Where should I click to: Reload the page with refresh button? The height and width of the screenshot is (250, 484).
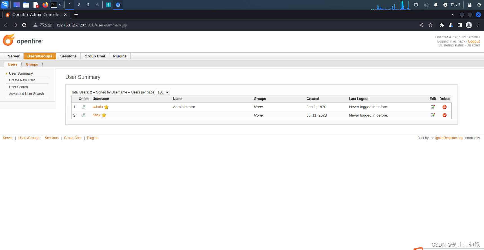tap(24, 25)
